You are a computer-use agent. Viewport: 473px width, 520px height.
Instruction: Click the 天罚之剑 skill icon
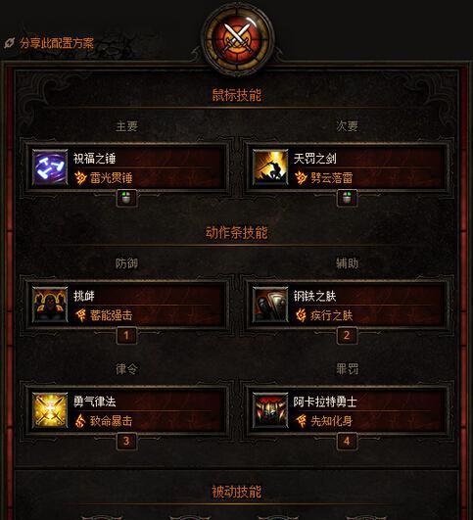tap(270, 167)
